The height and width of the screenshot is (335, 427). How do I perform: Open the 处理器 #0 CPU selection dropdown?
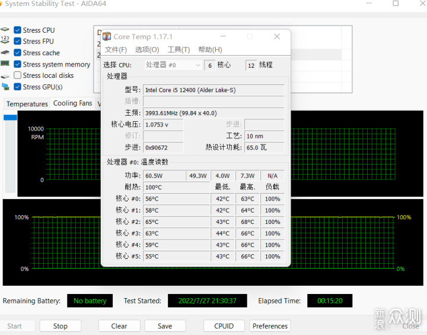click(x=173, y=65)
